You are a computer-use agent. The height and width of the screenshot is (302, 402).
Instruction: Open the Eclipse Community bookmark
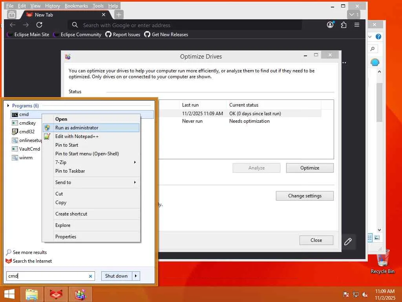point(77,35)
